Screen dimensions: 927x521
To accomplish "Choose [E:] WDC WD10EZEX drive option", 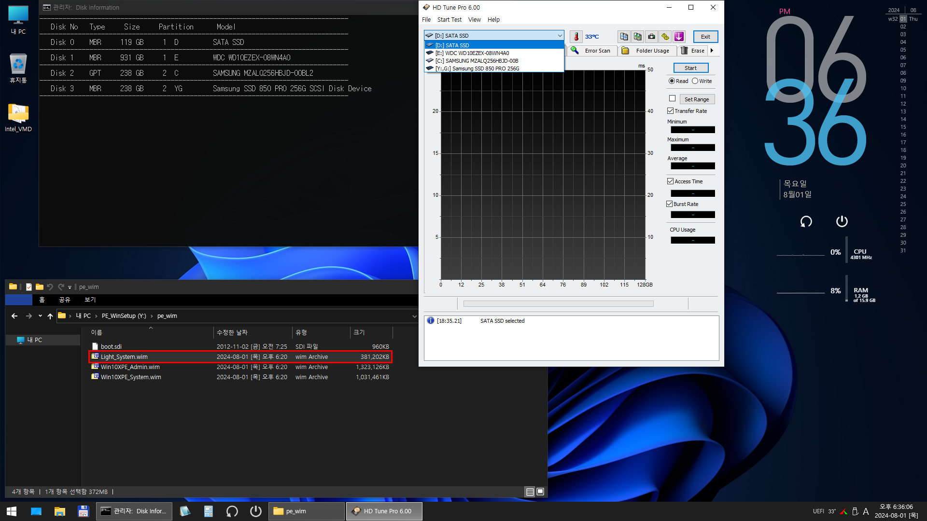I will pos(494,53).
